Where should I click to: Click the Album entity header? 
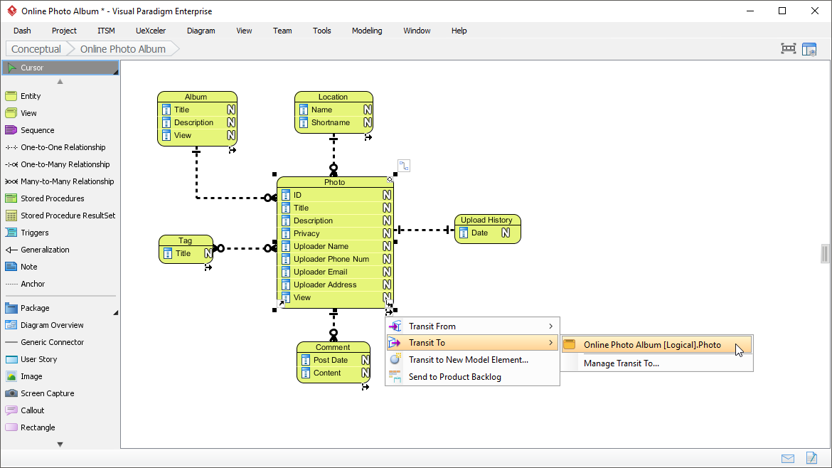(x=197, y=97)
